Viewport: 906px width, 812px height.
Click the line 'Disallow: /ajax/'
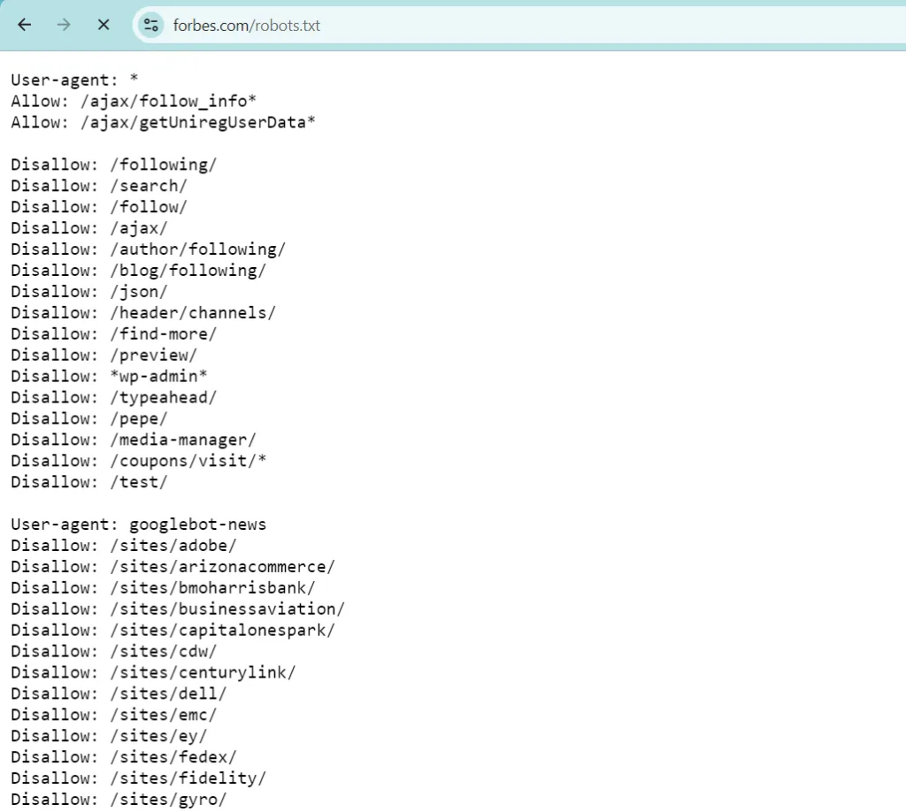tap(89, 228)
